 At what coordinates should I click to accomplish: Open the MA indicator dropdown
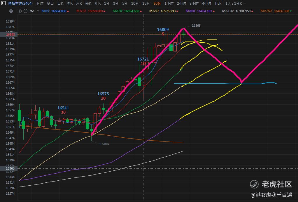click(x=38, y=11)
